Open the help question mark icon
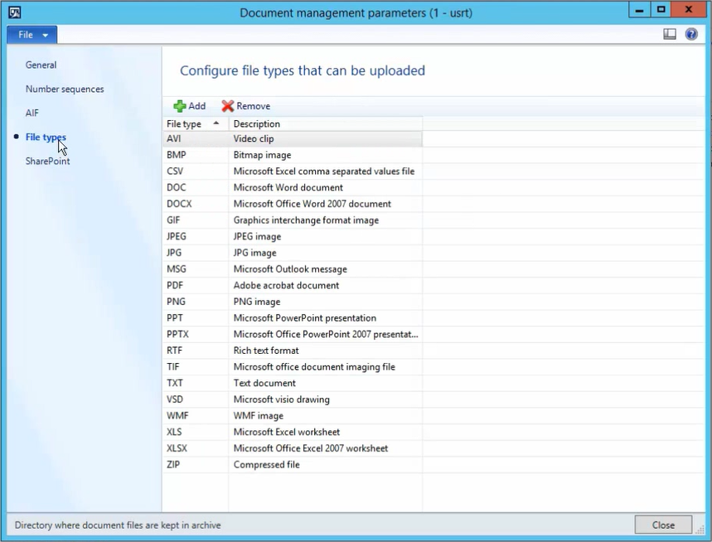 click(x=691, y=34)
